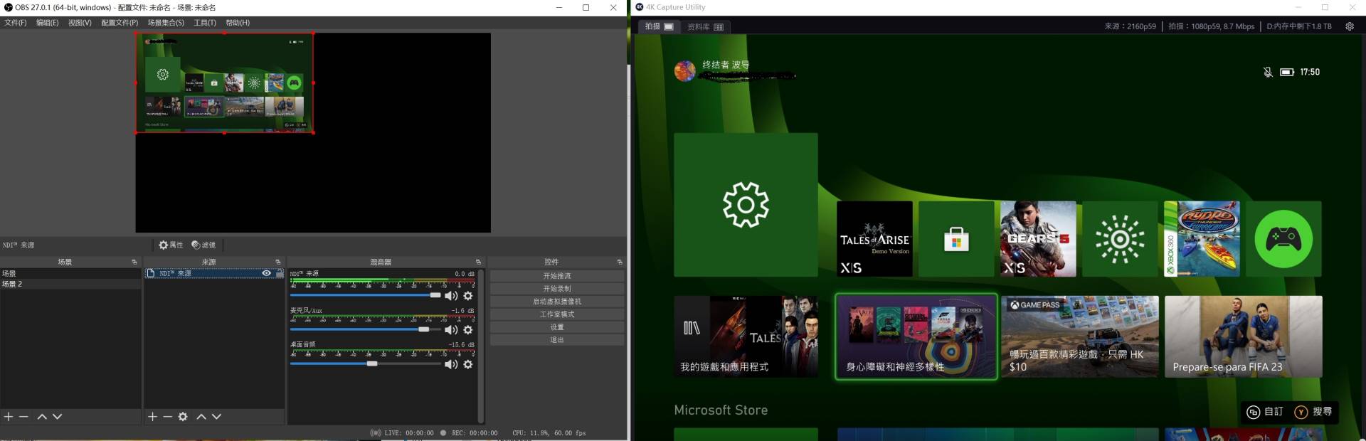Screen dimensions: 1366x441
Task: Open the 配置文件(P) menu
Action: [x=120, y=23]
